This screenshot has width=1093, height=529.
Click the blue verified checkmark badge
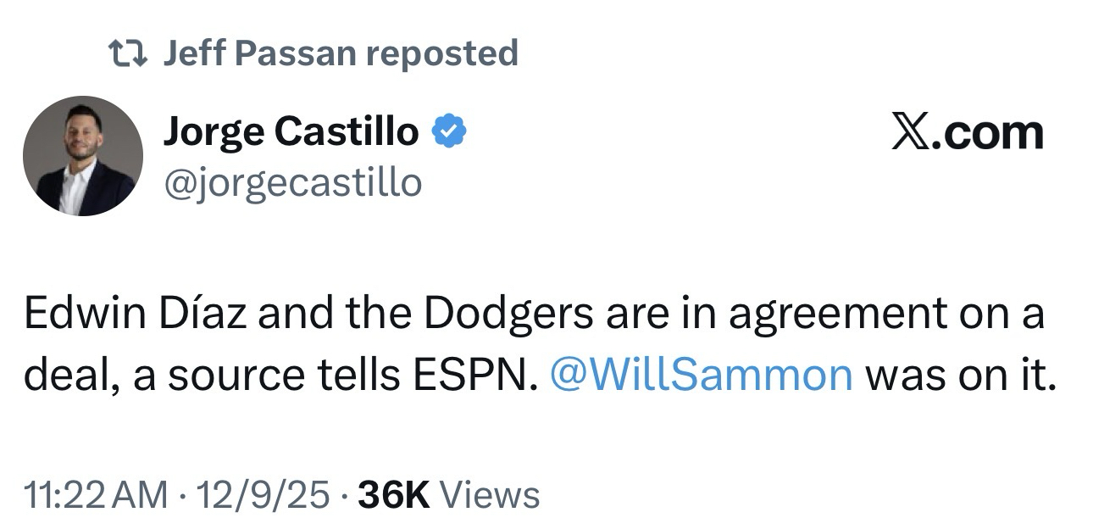pos(448,131)
